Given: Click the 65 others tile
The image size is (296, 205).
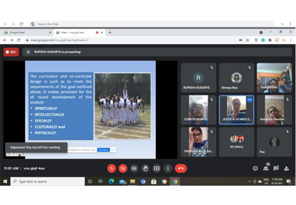Looking at the screenshot, I should tap(236, 142).
